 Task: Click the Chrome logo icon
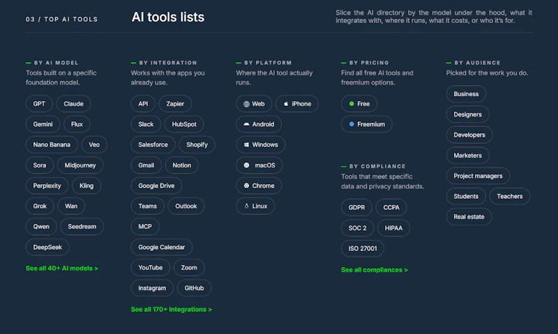coord(246,185)
